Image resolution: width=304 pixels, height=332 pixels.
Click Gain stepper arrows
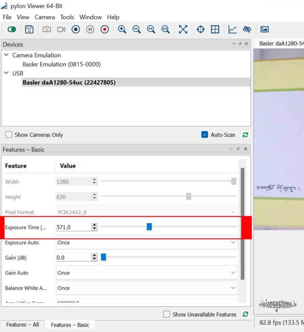[95, 257]
